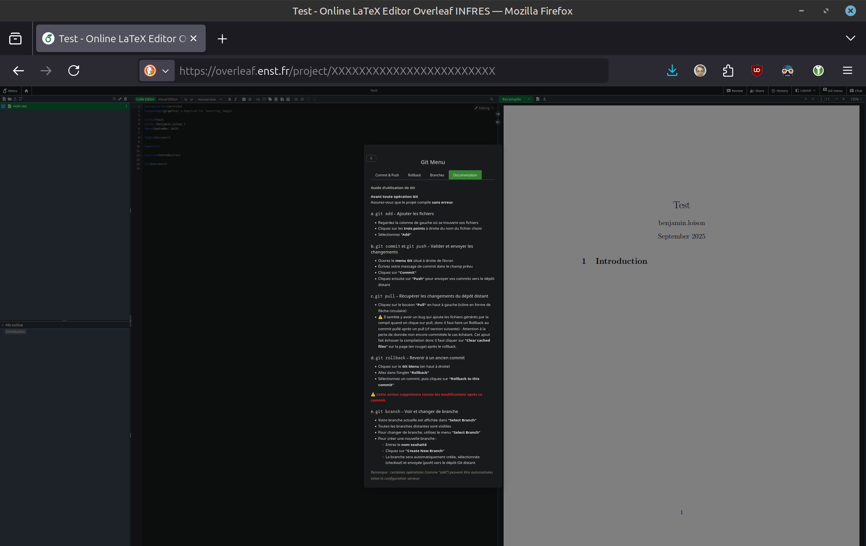Close the Git Menu with X button
Viewport: 866px width, 546px height.
click(x=371, y=158)
